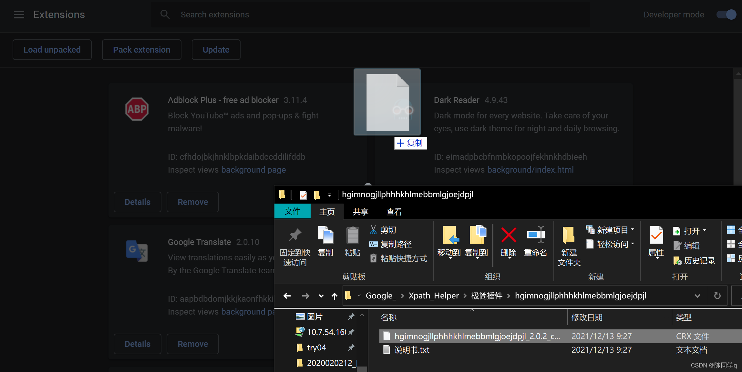Image resolution: width=742 pixels, height=372 pixels.
Task: Open the Move to (移动到) dropdown
Action: tap(449, 255)
